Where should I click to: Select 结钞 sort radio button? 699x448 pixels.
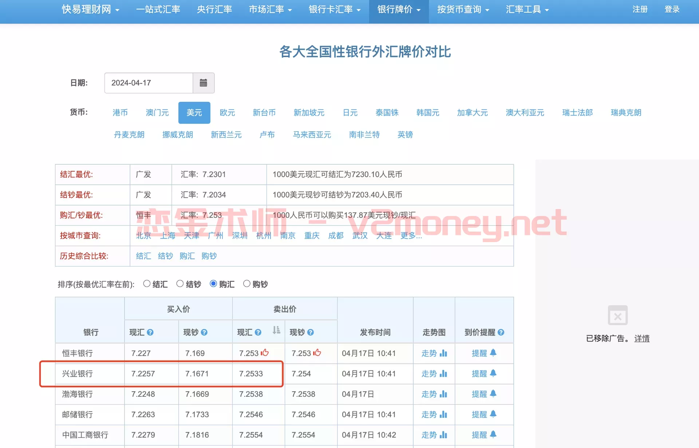click(x=180, y=284)
